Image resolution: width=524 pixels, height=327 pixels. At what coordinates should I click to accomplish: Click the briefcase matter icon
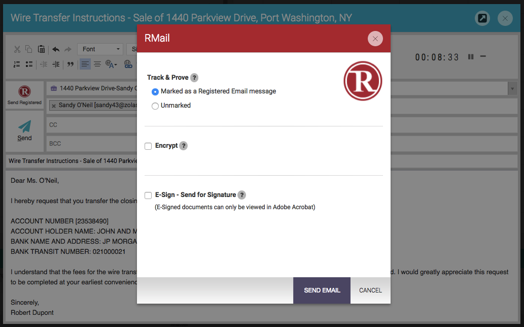tap(53, 88)
